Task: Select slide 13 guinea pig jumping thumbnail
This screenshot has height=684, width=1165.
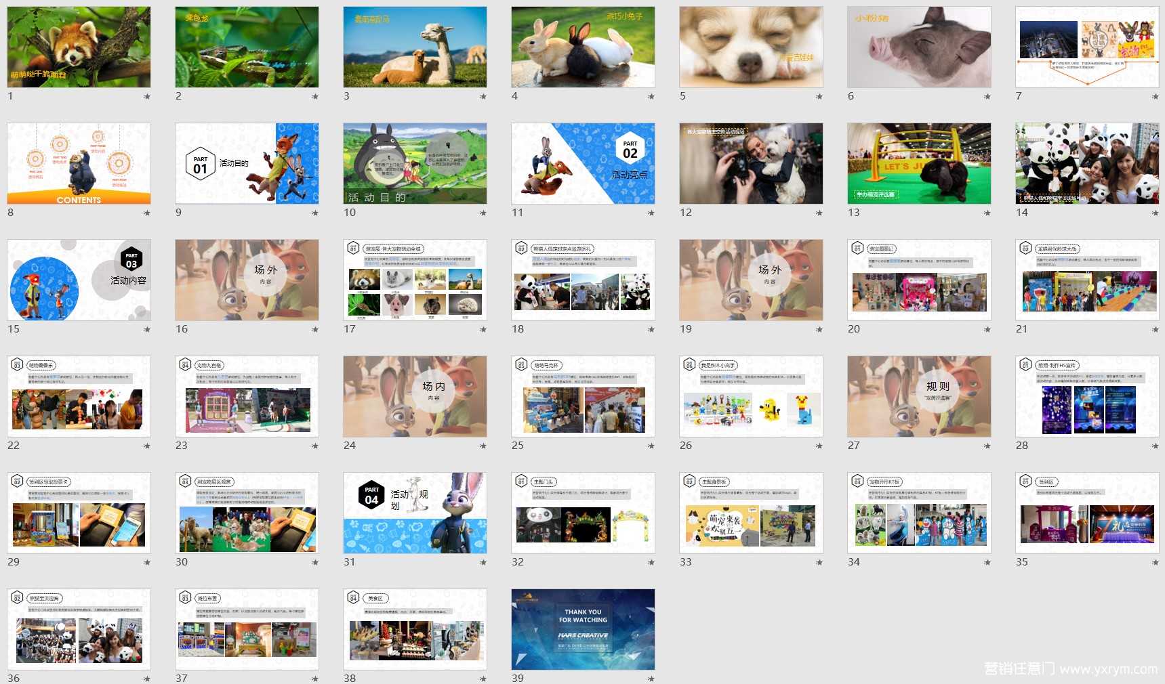Action: click(919, 163)
